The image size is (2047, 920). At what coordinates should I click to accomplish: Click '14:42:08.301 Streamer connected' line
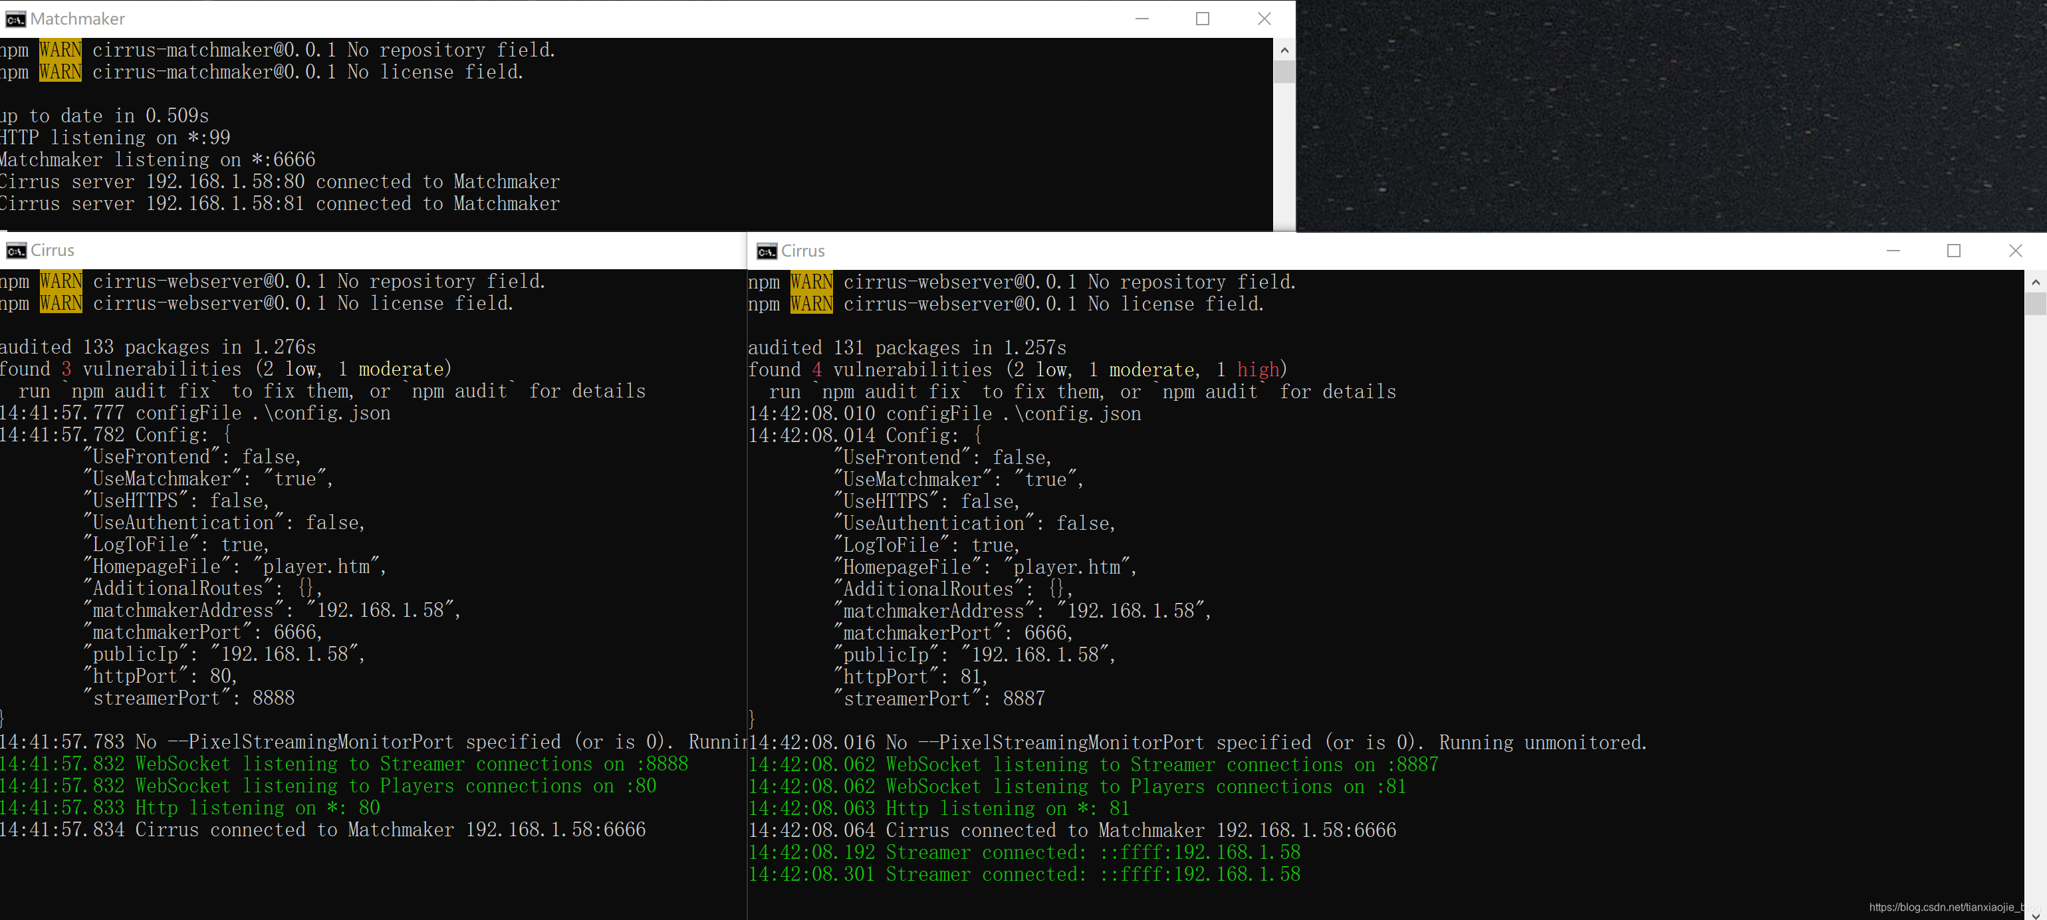click(1025, 875)
